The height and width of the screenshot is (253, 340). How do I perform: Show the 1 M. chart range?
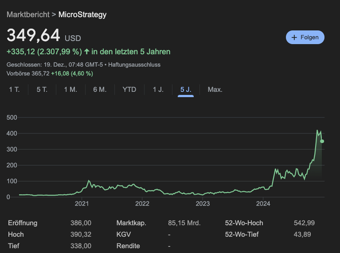[x=70, y=89]
